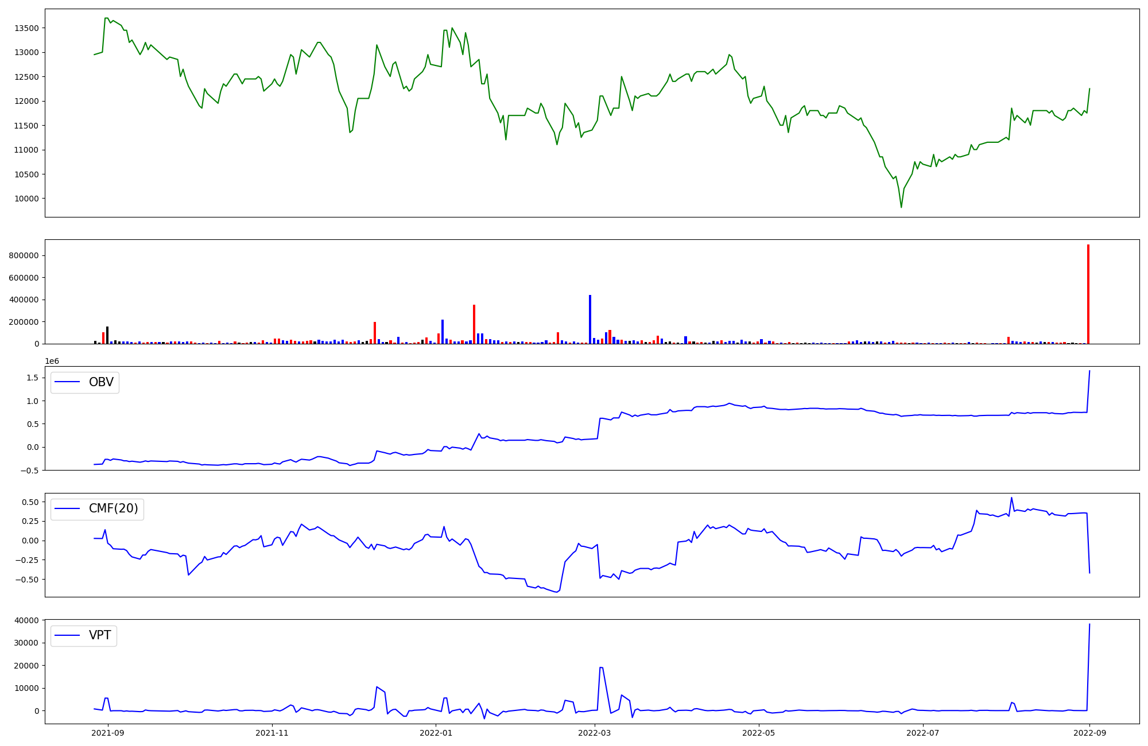The width and height of the screenshot is (1148, 746).
Task: Click the 40000 tick on VPT axis
Action: 27,620
